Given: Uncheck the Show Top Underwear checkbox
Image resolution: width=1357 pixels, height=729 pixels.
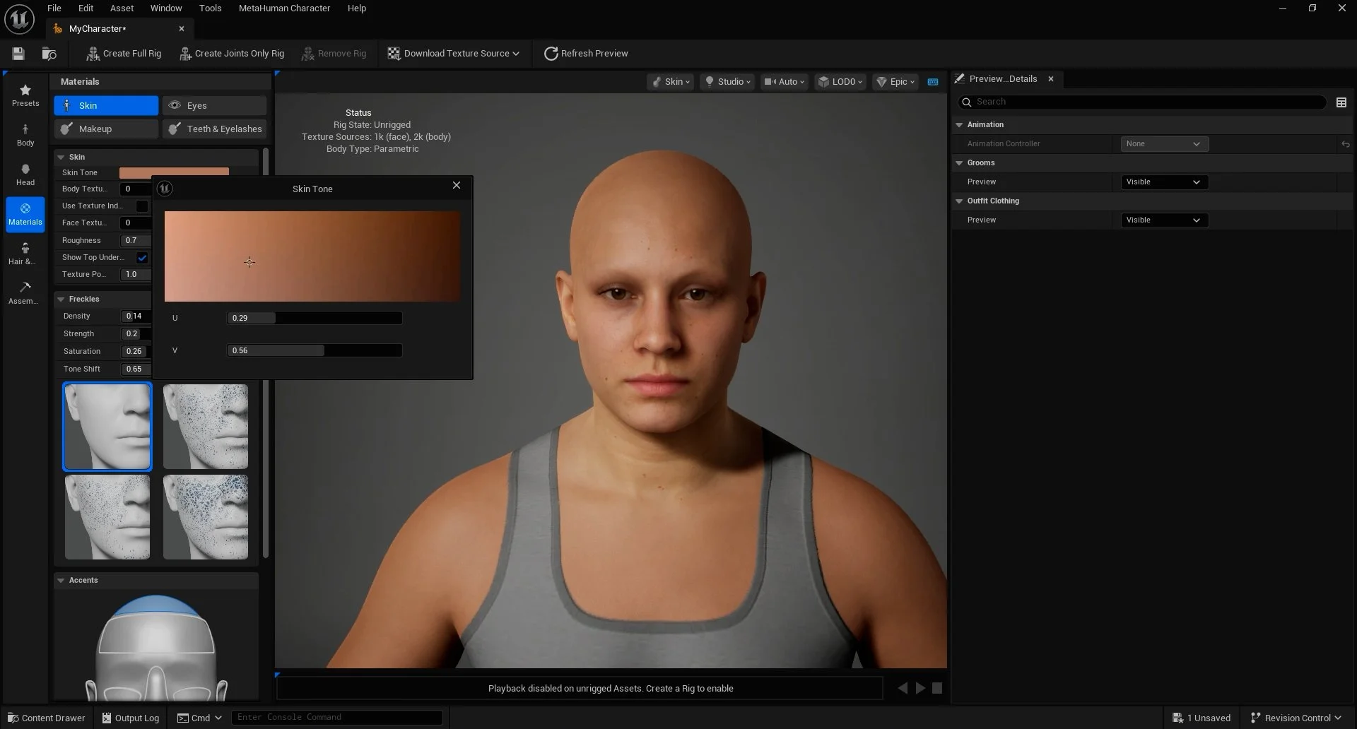Looking at the screenshot, I should coord(142,258).
